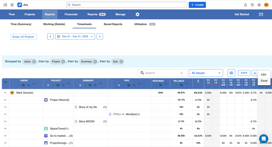Image resolution: width=272 pixels, height=147 pixels.
Task: Open the app switcher grid icon
Action: tap(12, 5)
